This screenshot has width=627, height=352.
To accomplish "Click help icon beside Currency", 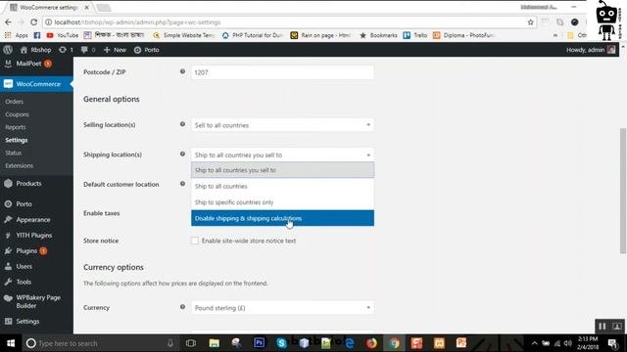I will (182, 307).
